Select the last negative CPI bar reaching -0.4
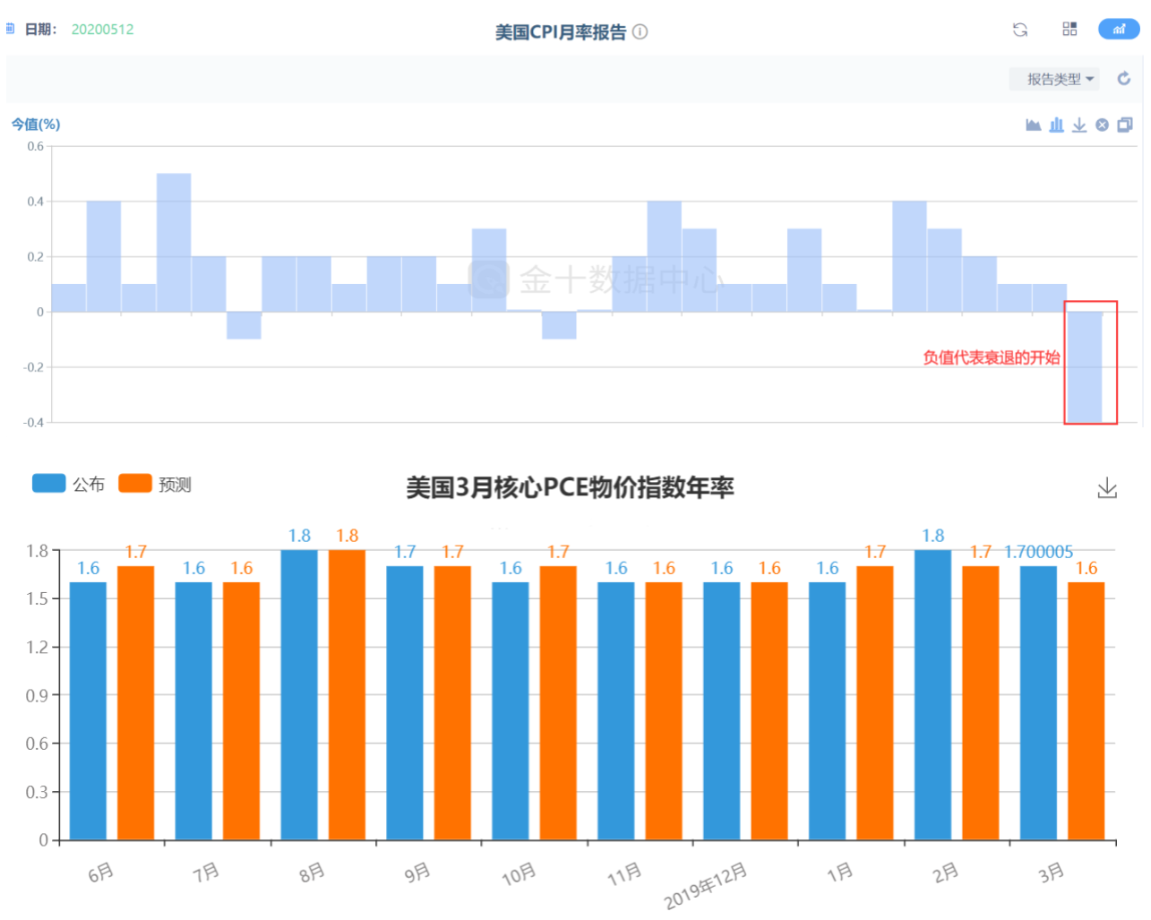 (1085, 366)
